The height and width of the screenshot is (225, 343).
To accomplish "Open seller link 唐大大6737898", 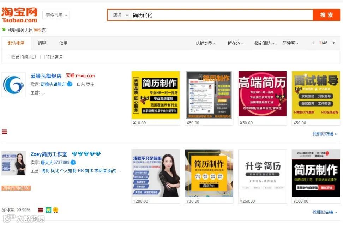I will (55, 163).
